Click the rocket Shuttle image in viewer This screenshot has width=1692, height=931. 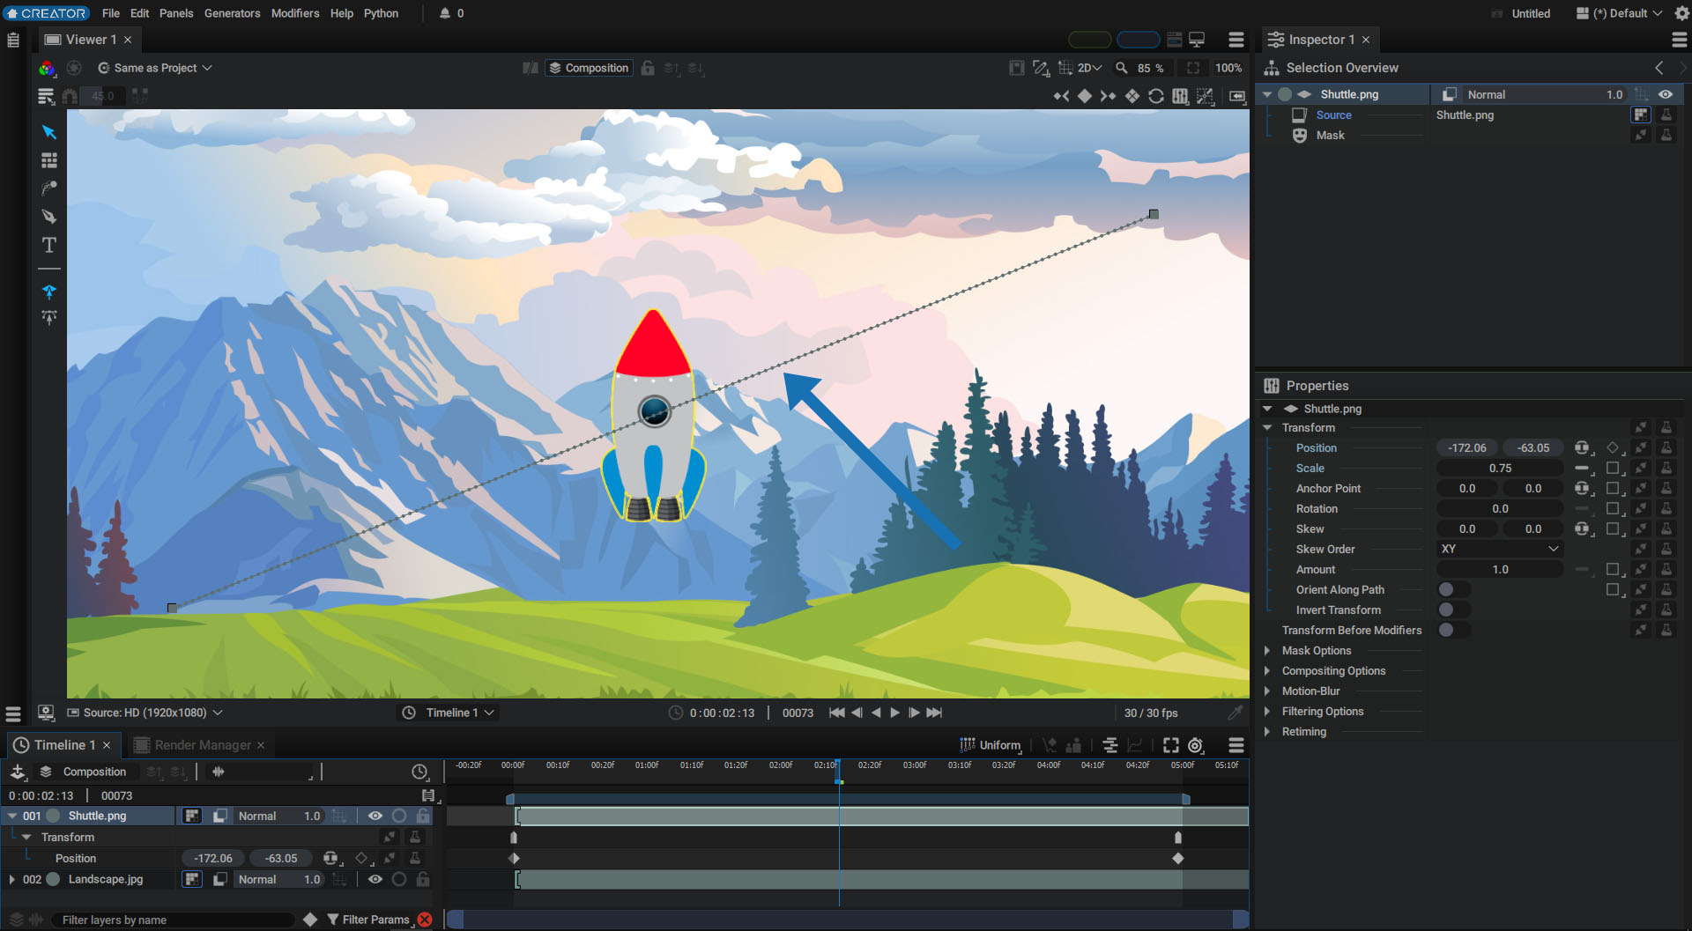pyautogui.click(x=653, y=416)
